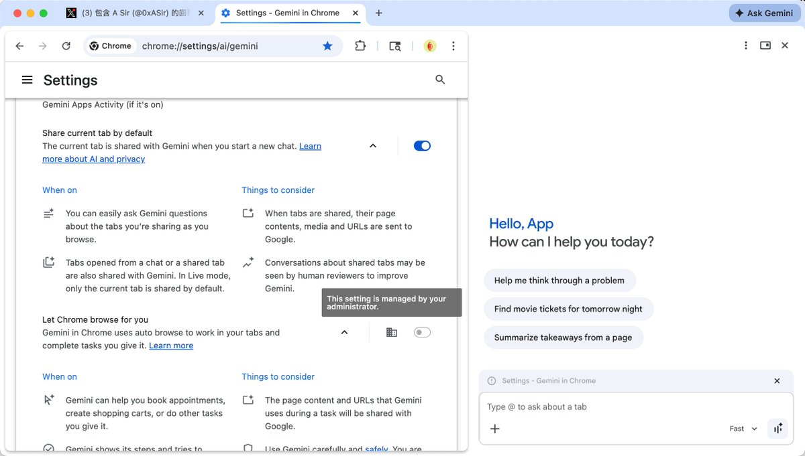Image resolution: width=805 pixels, height=456 pixels.
Task: Click the Ask Gemini button
Action: [x=765, y=13]
